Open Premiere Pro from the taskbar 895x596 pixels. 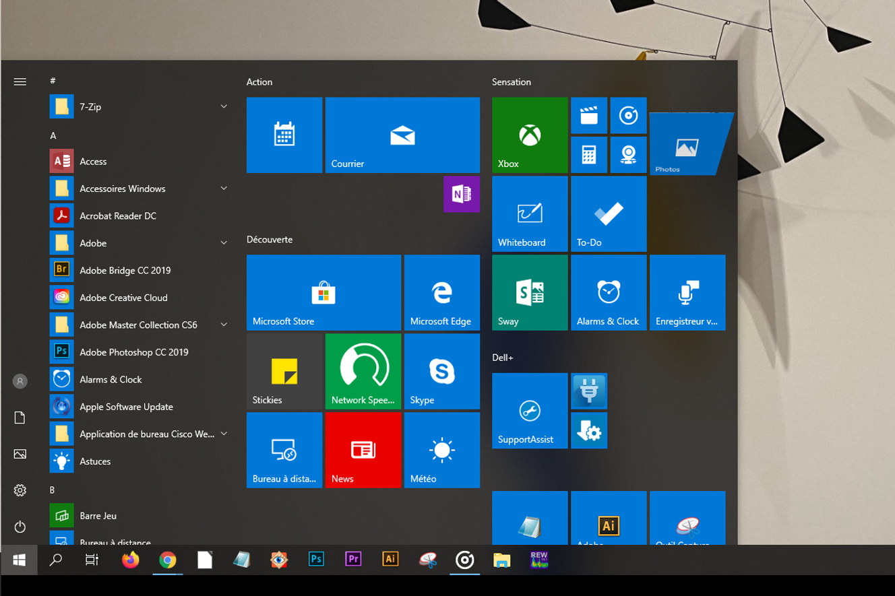353,560
